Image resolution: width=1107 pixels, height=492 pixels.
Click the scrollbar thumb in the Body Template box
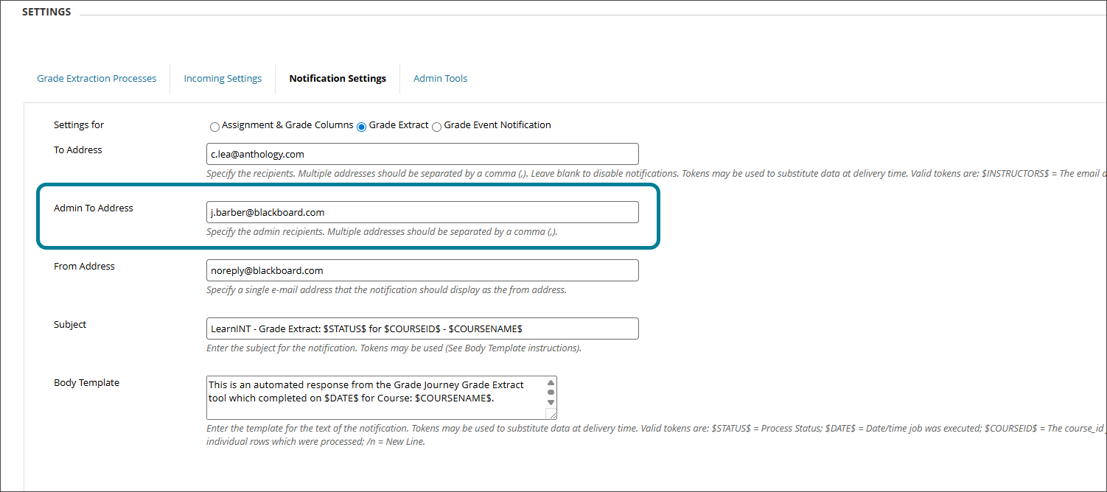click(x=551, y=394)
